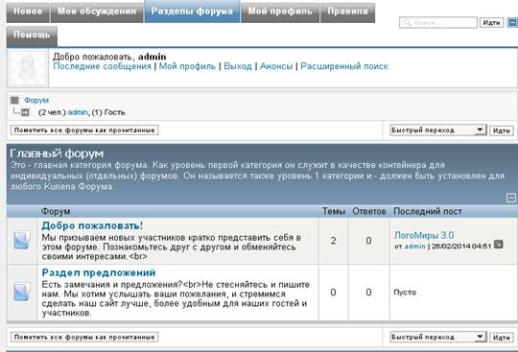Click the search input field

(438, 22)
